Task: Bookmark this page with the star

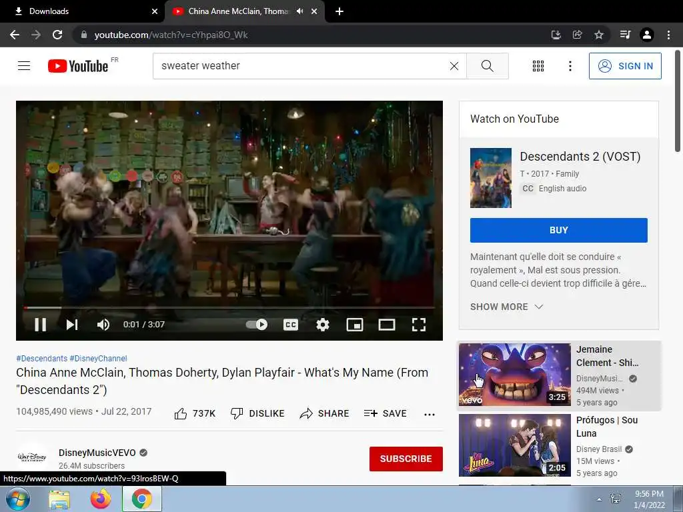Action: coord(599,35)
